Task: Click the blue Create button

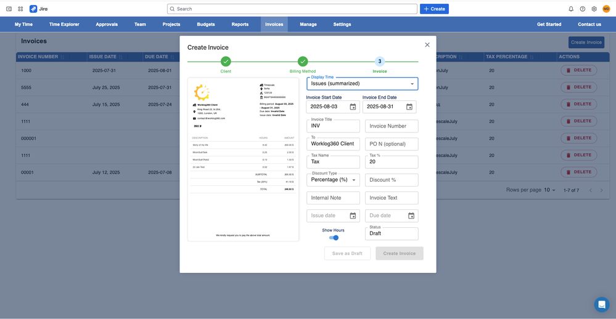Action: tap(434, 9)
